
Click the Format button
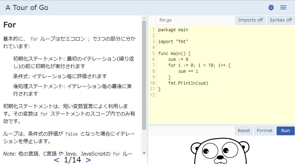(x=264, y=131)
